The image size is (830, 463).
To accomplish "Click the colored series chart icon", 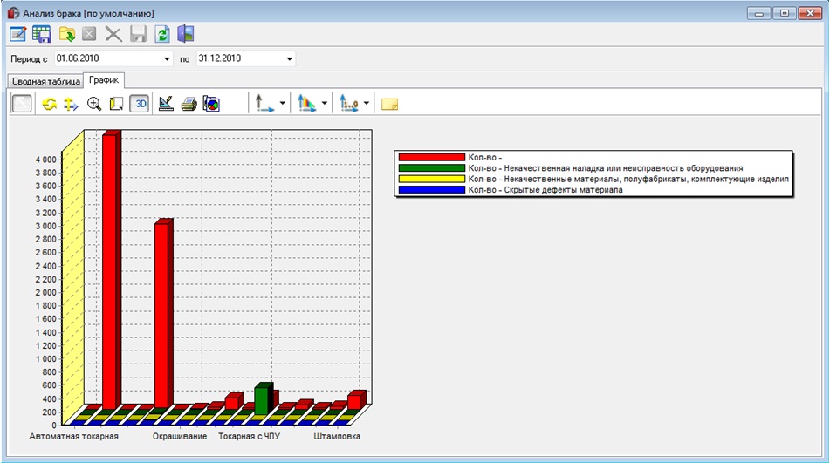I will click(306, 104).
